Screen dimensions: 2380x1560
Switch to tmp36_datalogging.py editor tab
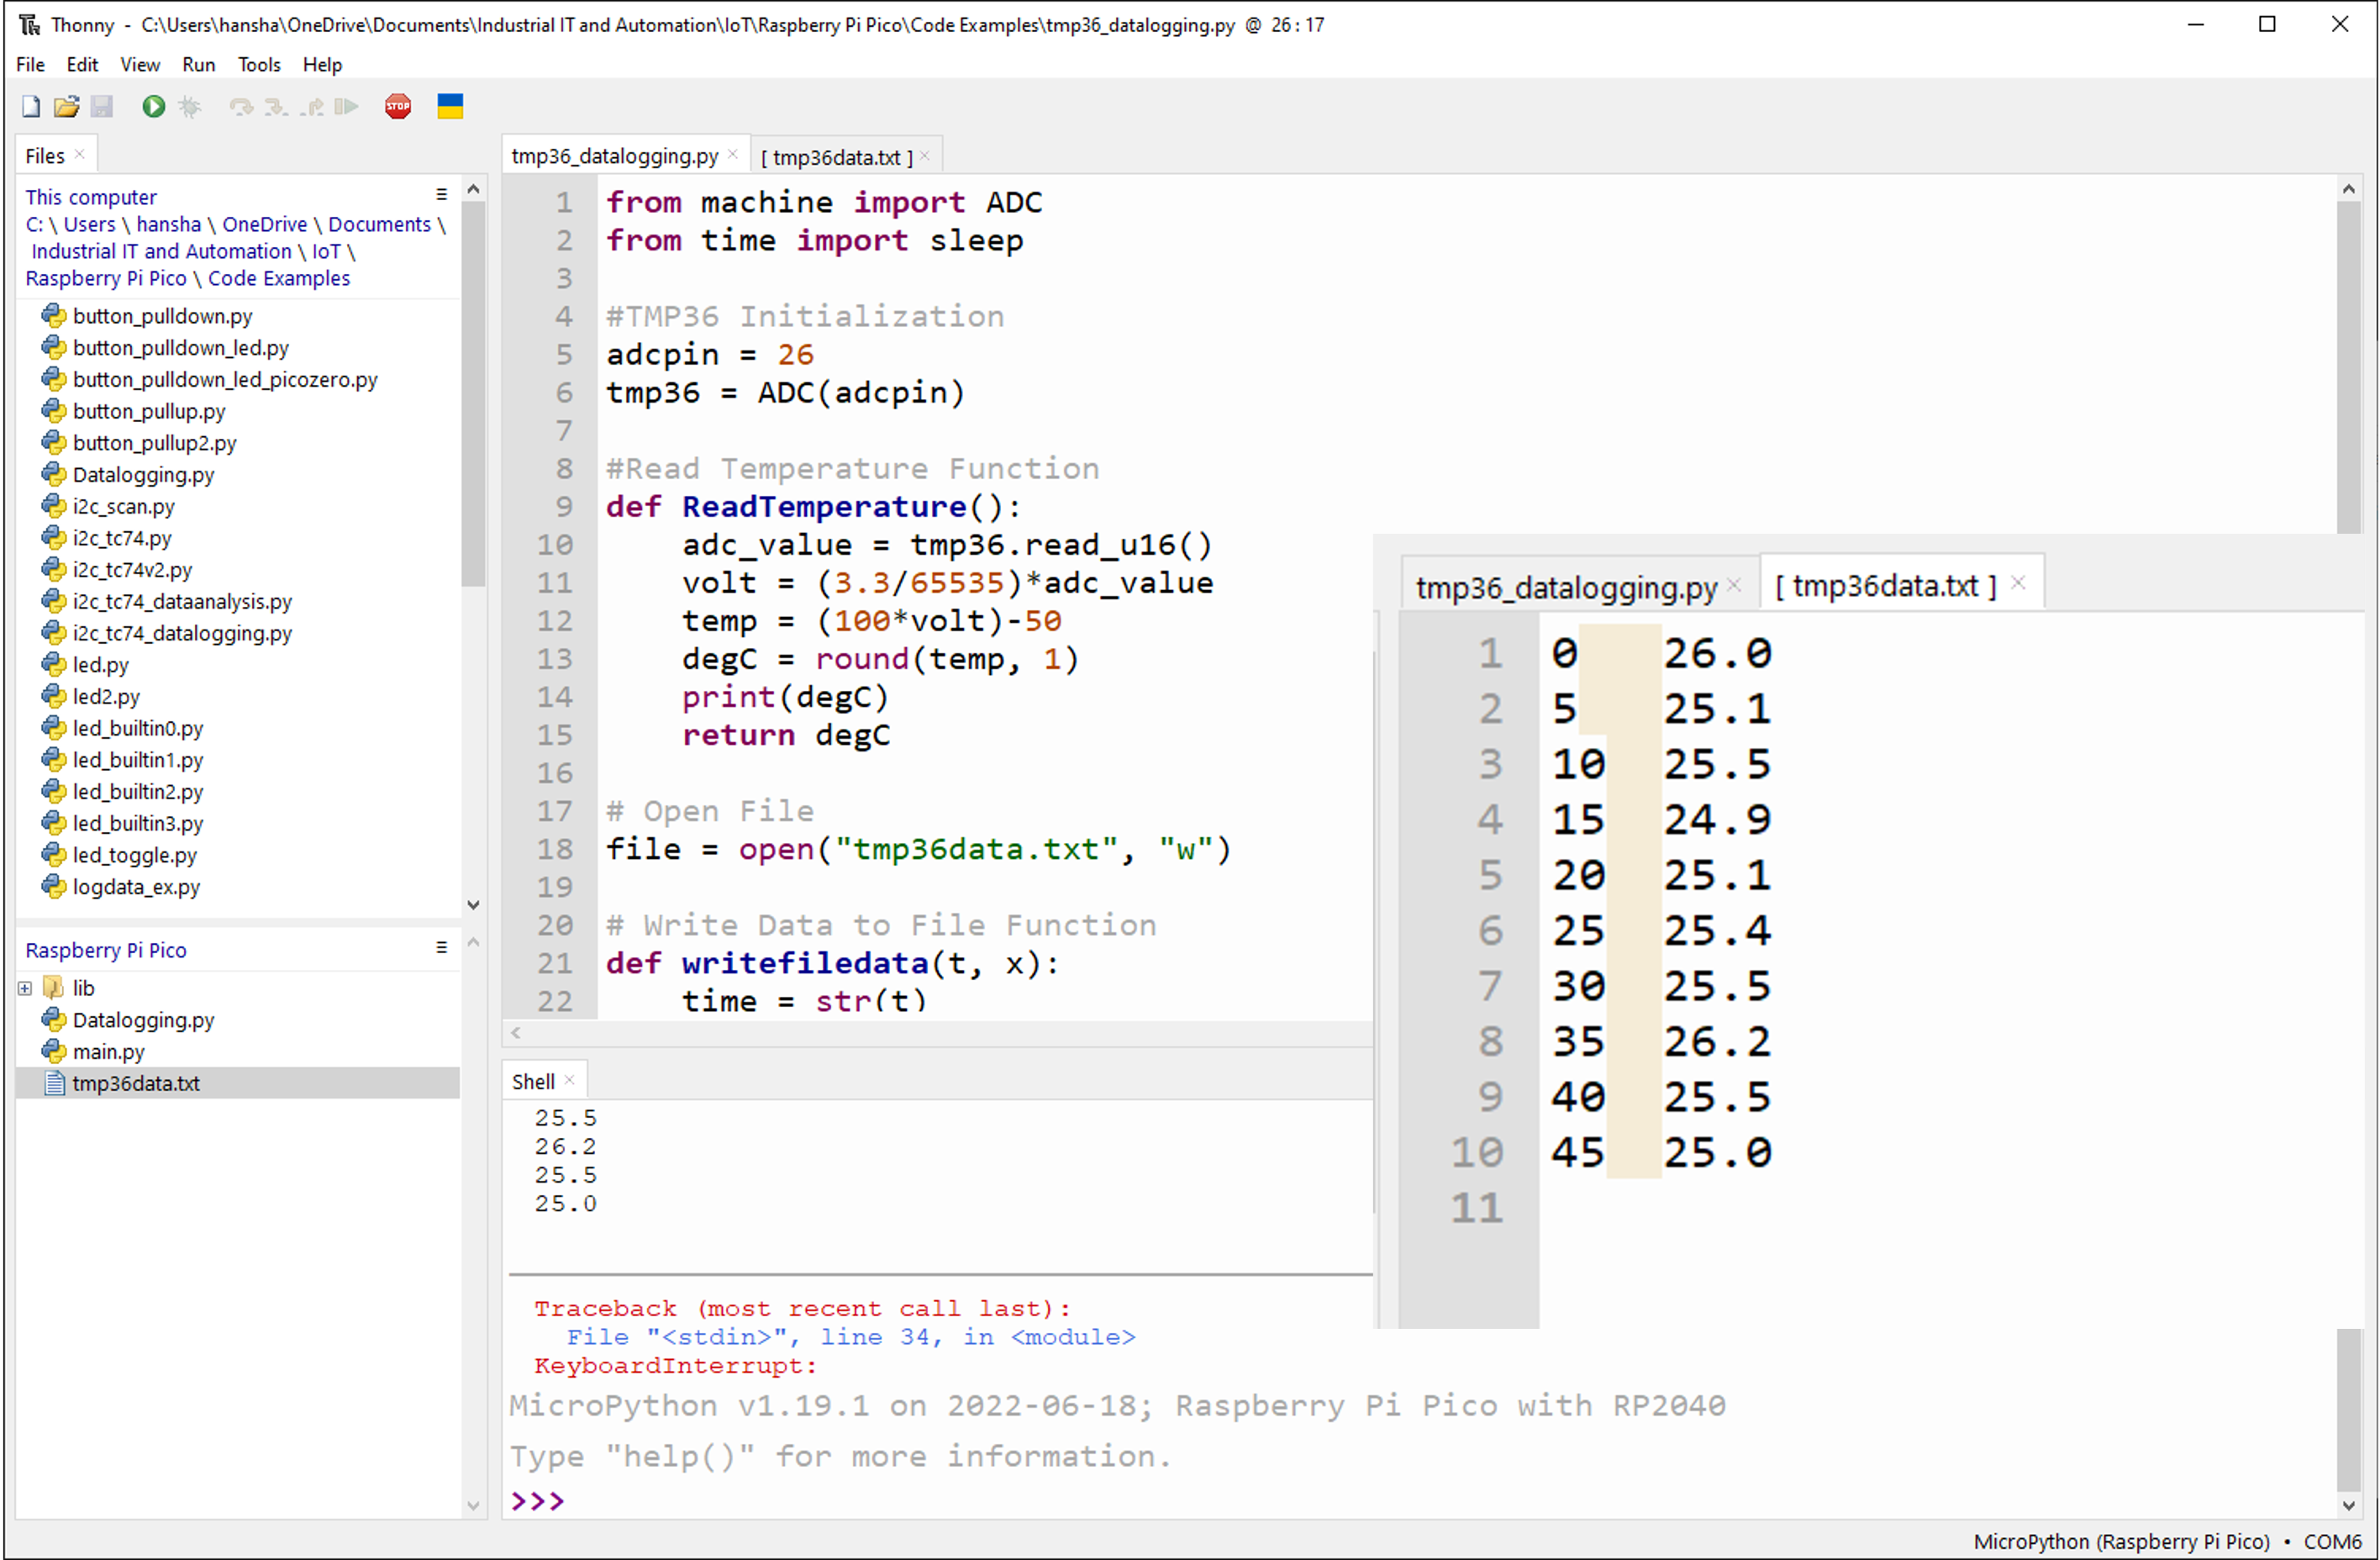pyautogui.click(x=614, y=156)
